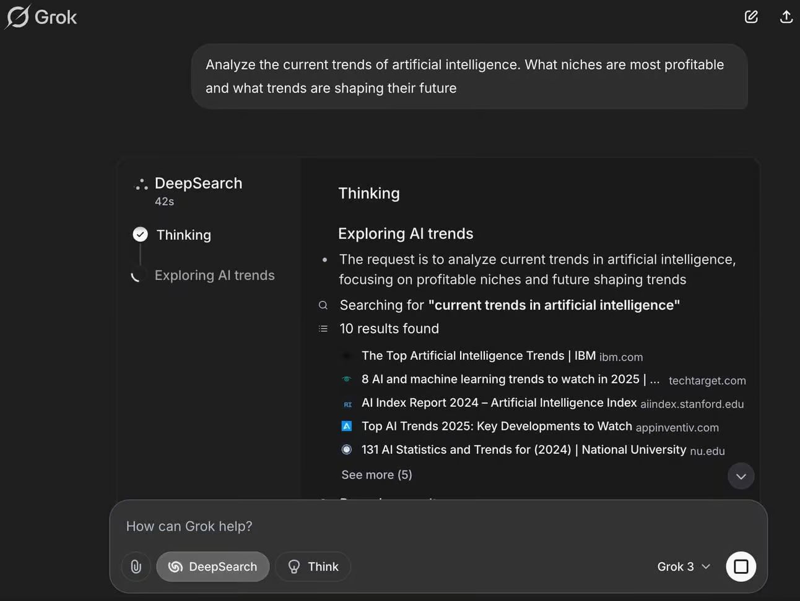Start a new chat with compose icon
800x601 pixels.
[x=751, y=17]
